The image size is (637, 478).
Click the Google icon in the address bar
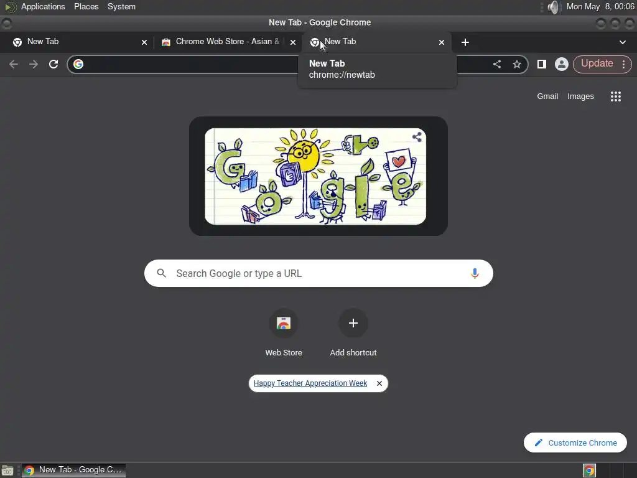(x=78, y=64)
